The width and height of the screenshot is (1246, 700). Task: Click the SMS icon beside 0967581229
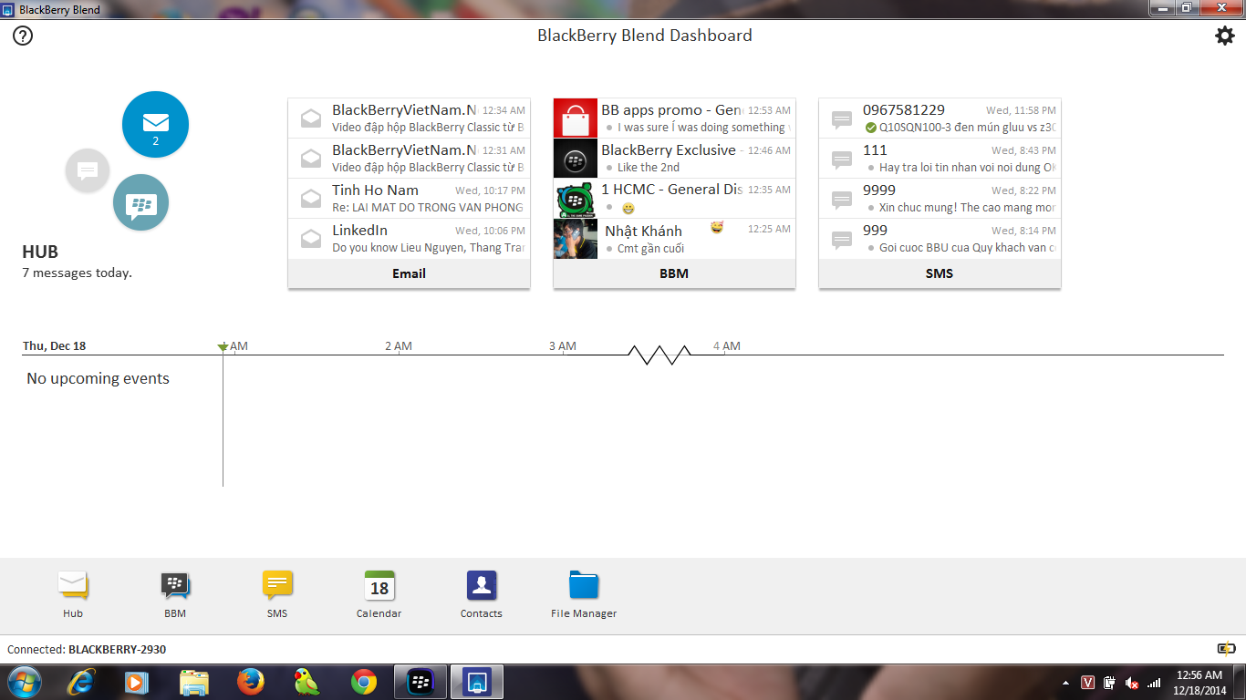tap(842, 119)
